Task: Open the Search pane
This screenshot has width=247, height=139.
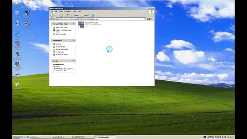Action: 74,15
